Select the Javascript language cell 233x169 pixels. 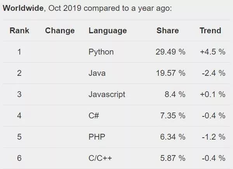click(x=107, y=94)
